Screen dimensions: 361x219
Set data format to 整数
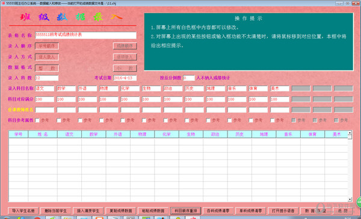[47, 68]
